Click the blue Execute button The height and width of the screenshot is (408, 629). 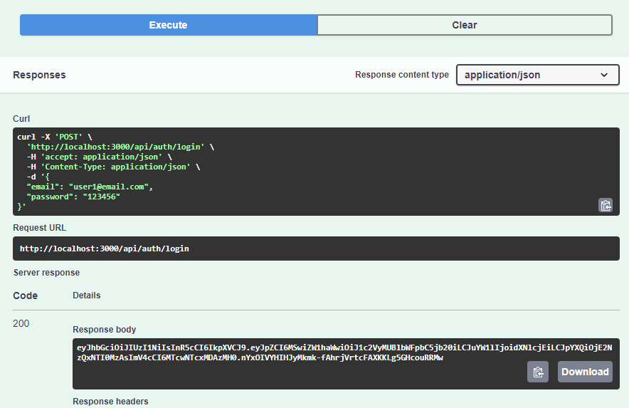(169, 25)
